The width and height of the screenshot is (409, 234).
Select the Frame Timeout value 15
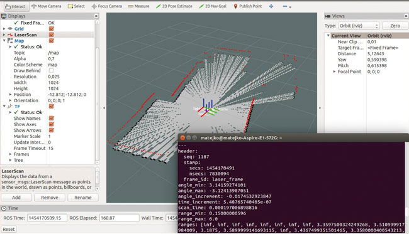pyautogui.click(x=50, y=148)
